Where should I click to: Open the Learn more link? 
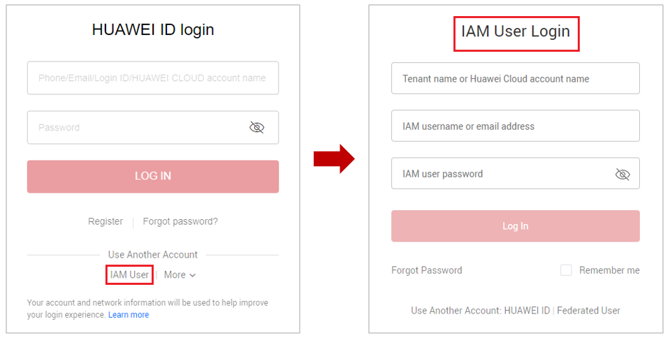129,315
